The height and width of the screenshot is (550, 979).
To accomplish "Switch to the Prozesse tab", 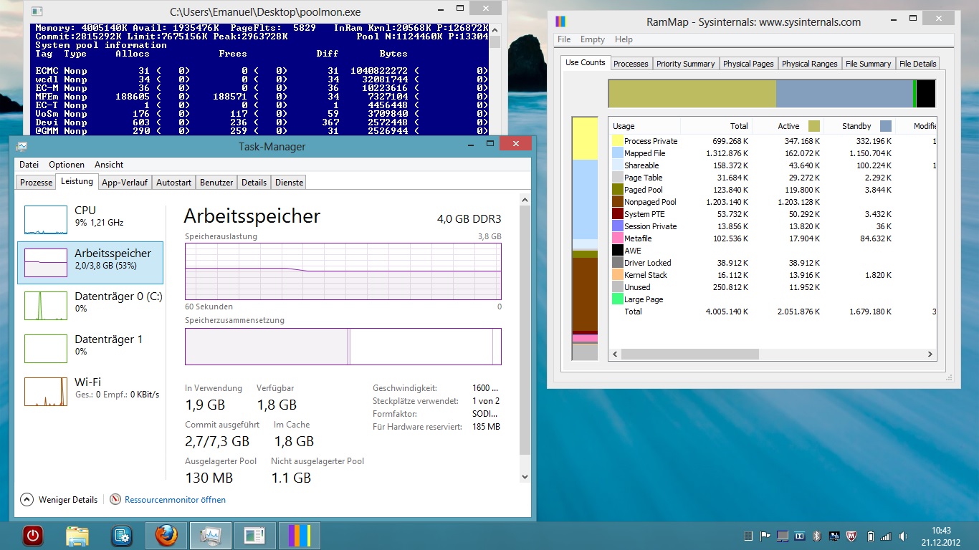I will tap(36, 183).
